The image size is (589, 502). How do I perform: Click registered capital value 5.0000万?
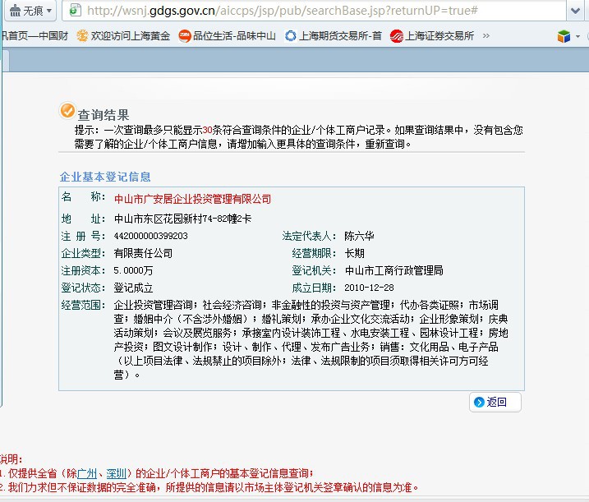click(x=133, y=270)
